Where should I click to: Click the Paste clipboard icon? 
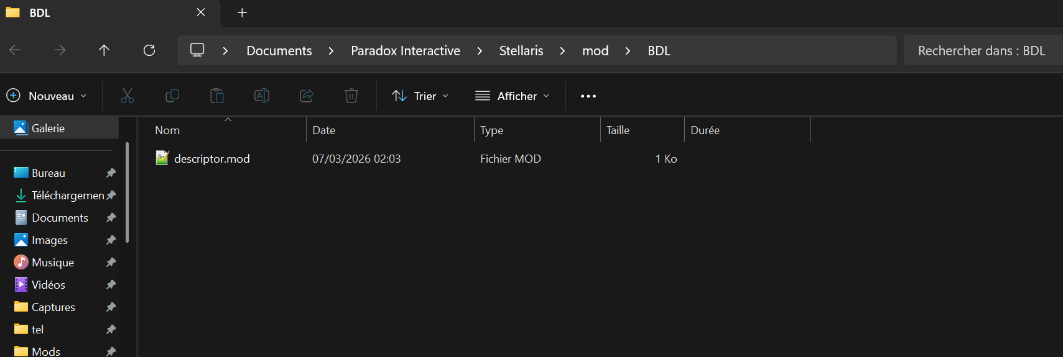point(217,96)
